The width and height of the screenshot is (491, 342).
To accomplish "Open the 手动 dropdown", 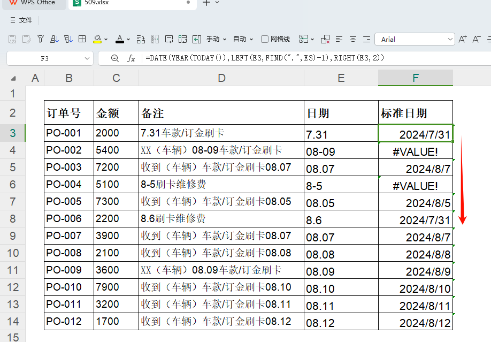I will pyautogui.click(x=216, y=39).
